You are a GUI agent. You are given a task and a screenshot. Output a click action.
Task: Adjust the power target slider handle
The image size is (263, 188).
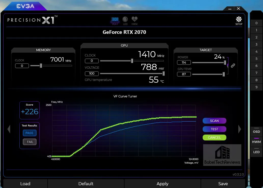tap(225, 63)
